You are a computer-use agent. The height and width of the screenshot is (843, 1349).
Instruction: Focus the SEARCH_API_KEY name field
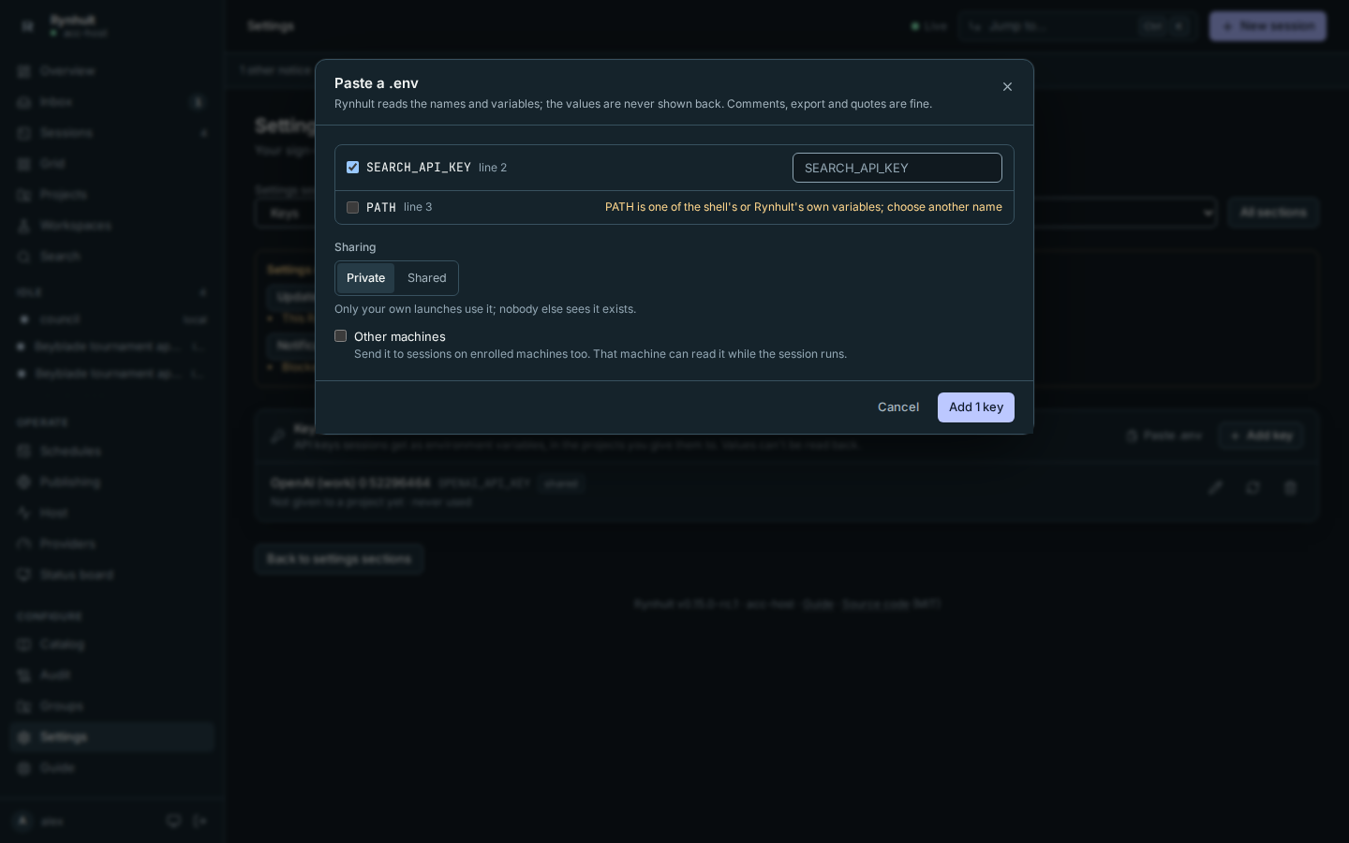[x=897, y=168]
